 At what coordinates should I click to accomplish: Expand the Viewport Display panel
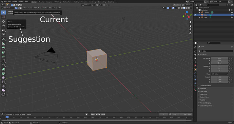tap(205, 103)
